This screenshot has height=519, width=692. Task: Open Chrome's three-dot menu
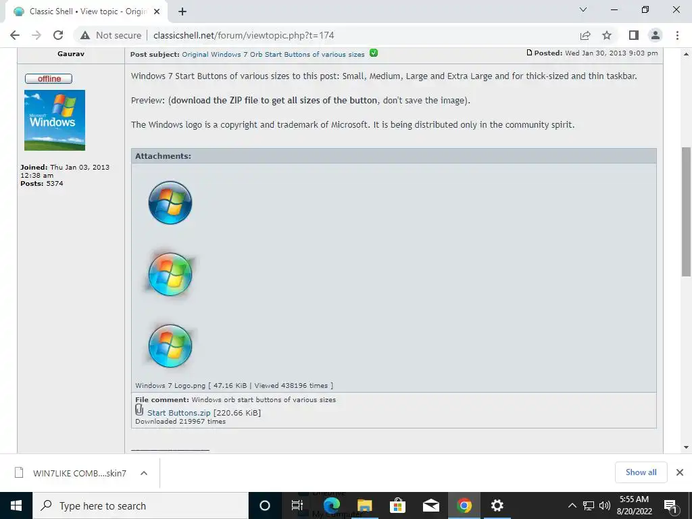677,35
